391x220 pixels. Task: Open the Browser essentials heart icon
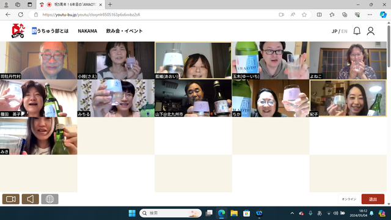(x=357, y=15)
